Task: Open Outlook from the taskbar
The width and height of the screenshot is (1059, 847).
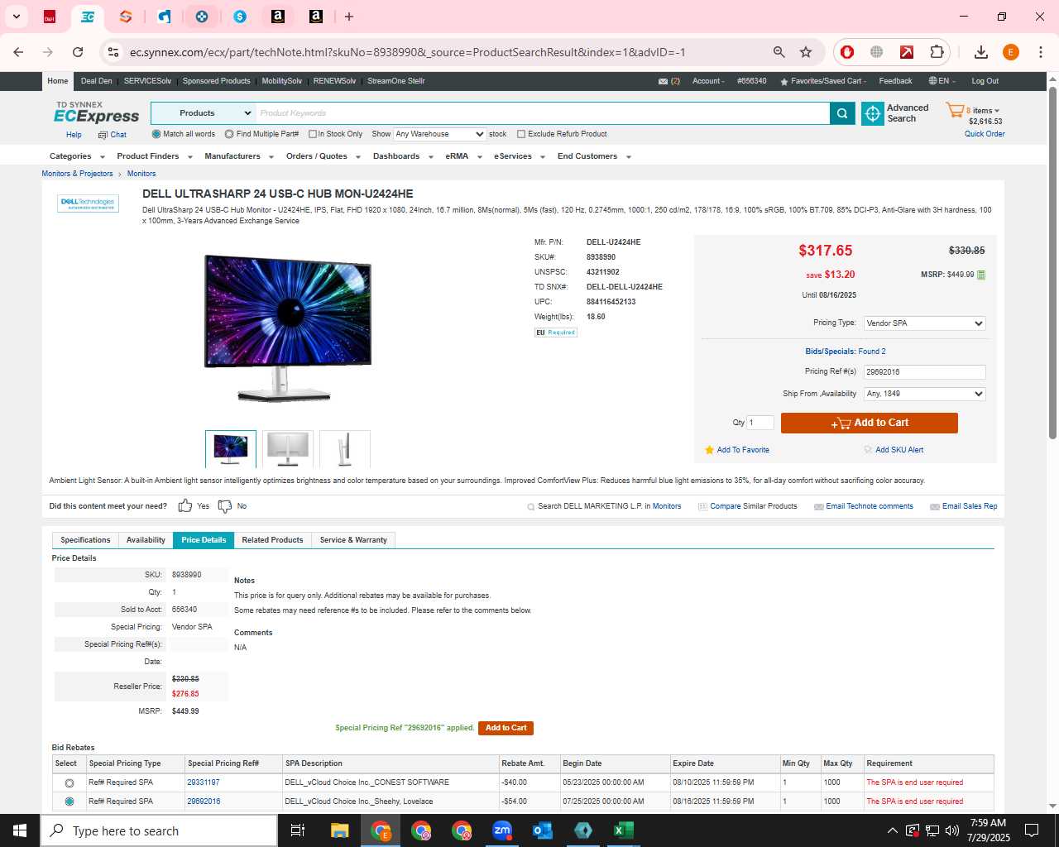Action: 543,830
